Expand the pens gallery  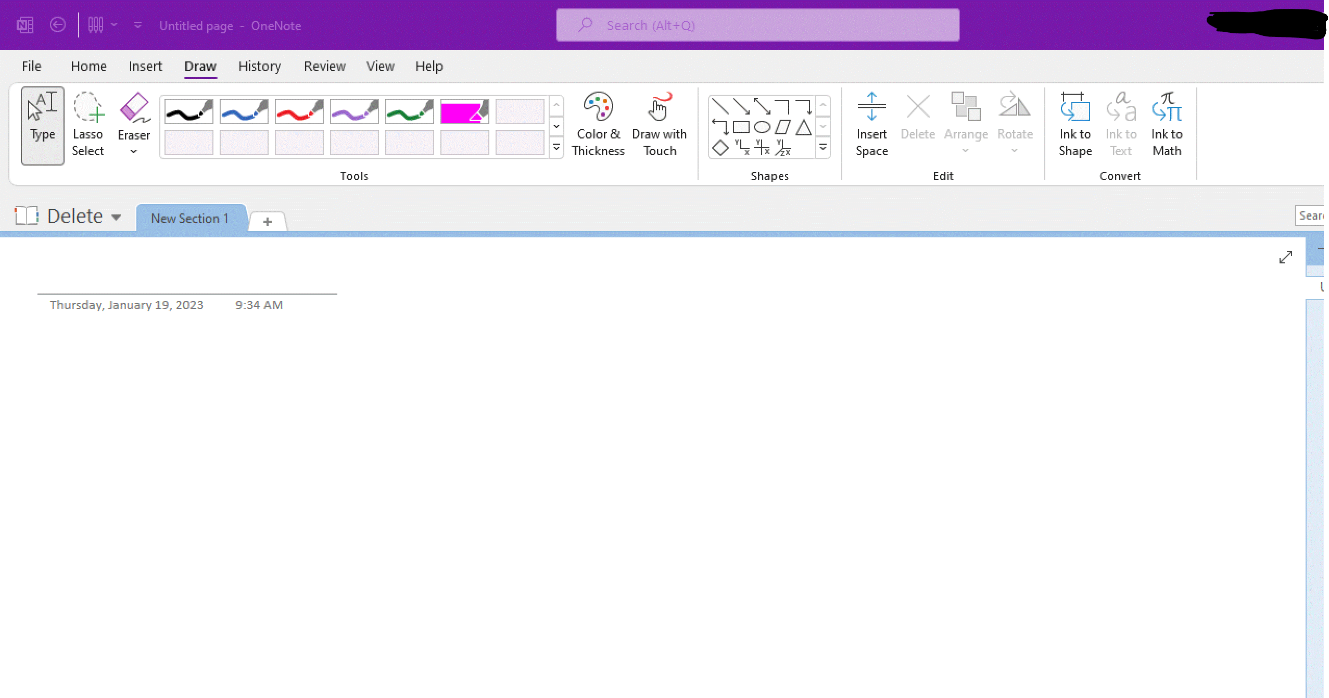coord(556,148)
